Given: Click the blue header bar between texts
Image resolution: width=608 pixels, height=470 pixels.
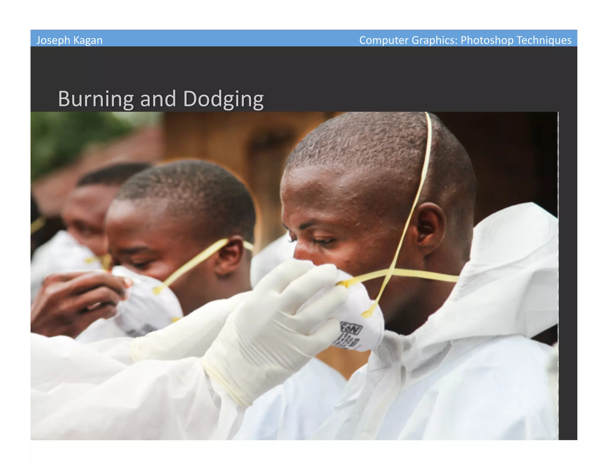Looking at the screenshot, I should click(231, 38).
